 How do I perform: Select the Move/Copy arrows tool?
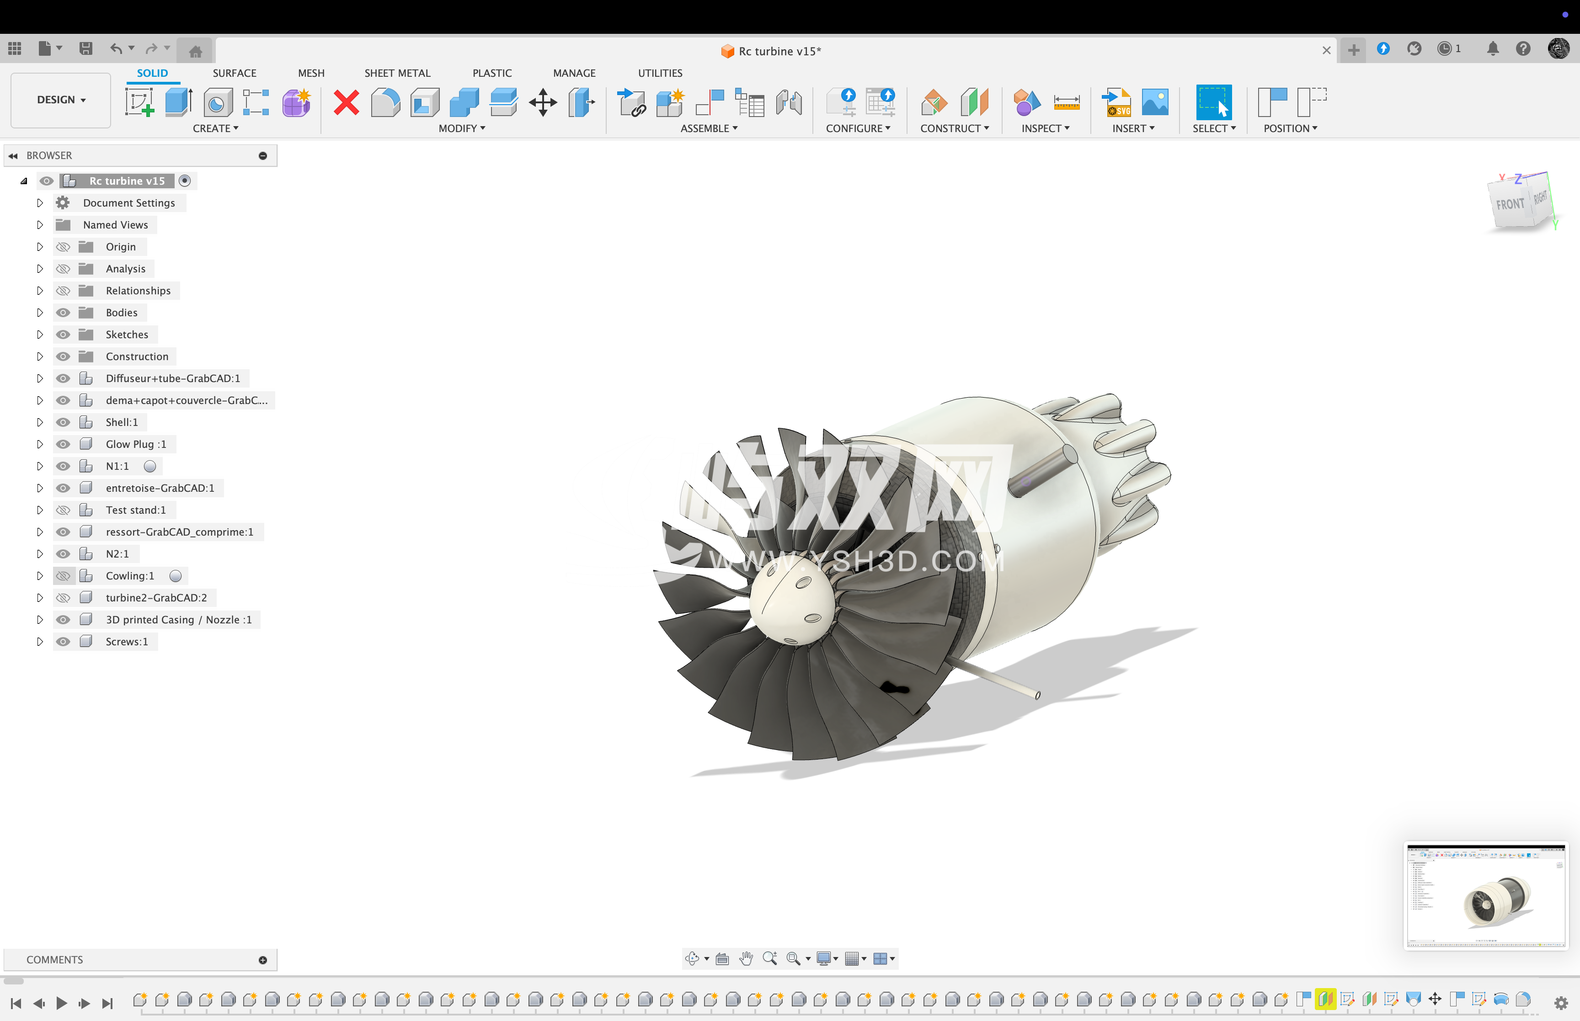(543, 102)
